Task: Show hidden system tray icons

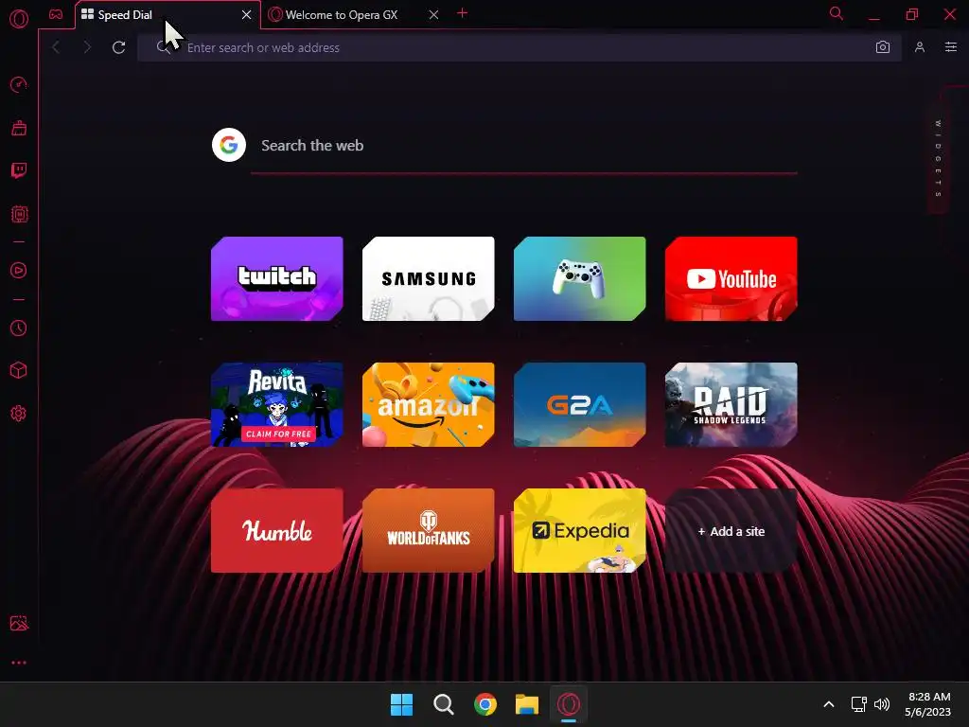Action: [829, 704]
